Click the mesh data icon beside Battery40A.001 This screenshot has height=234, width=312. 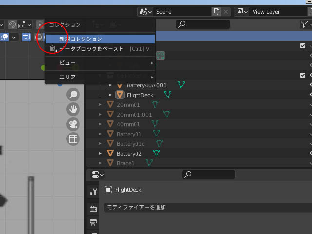pyautogui.click(x=181, y=85)
